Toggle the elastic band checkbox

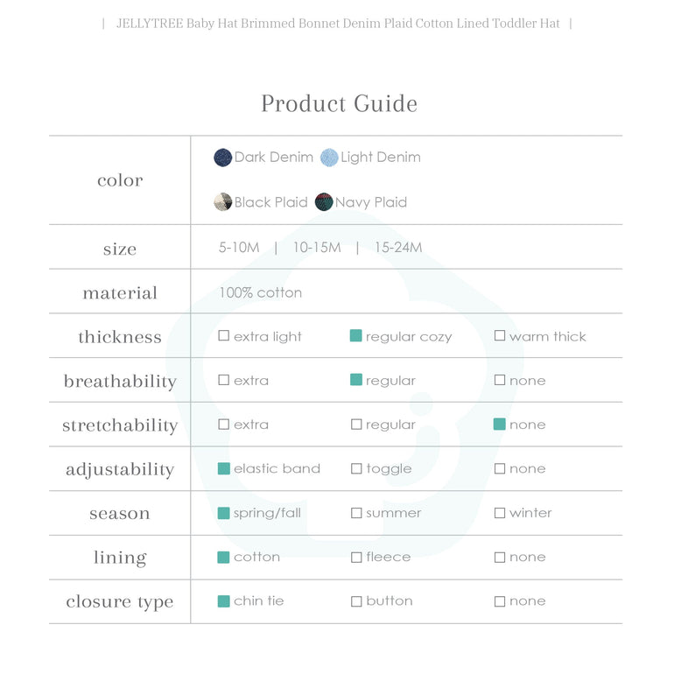(x=224, y=469)
